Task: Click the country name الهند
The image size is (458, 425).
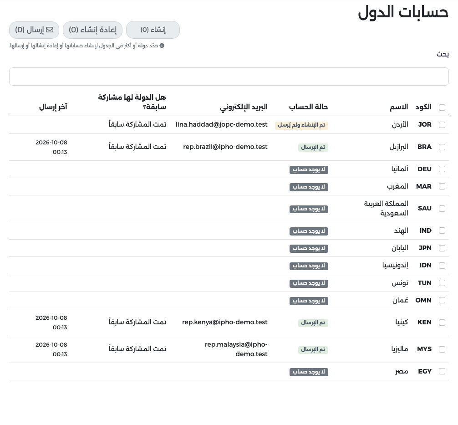Action: click(401, 230)
